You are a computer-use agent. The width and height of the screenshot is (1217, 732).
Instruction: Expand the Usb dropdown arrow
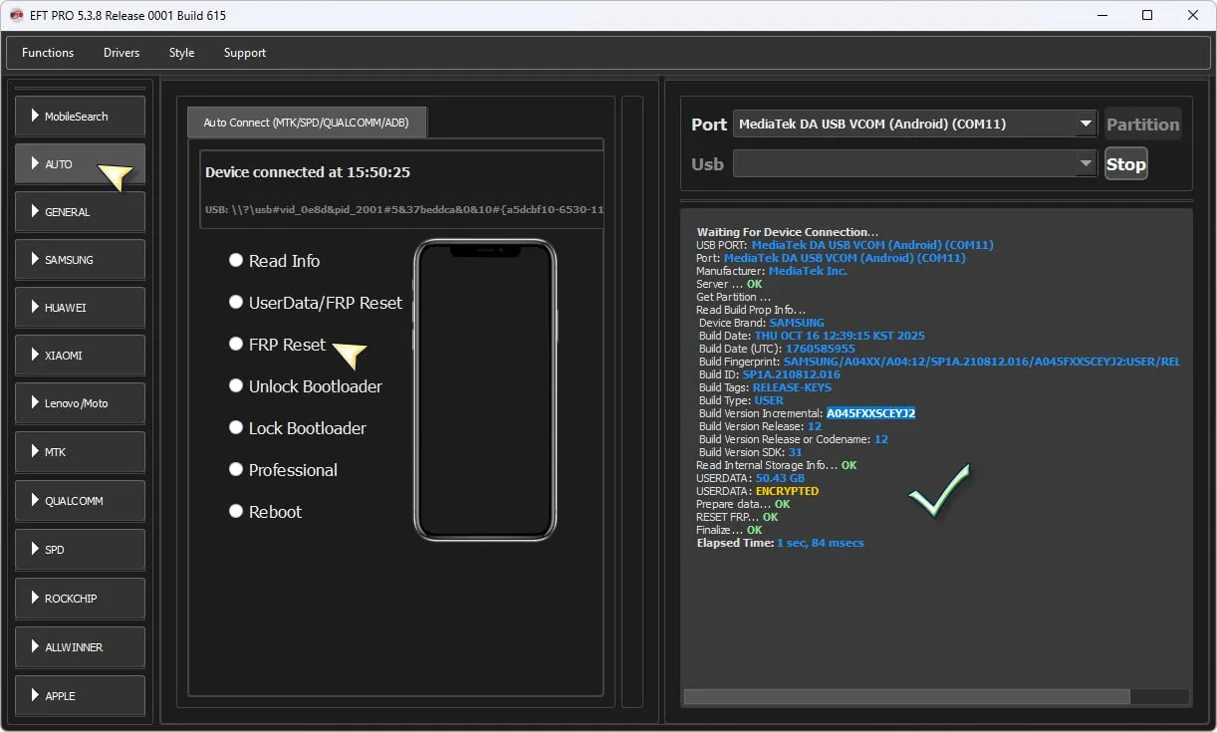1085,164
